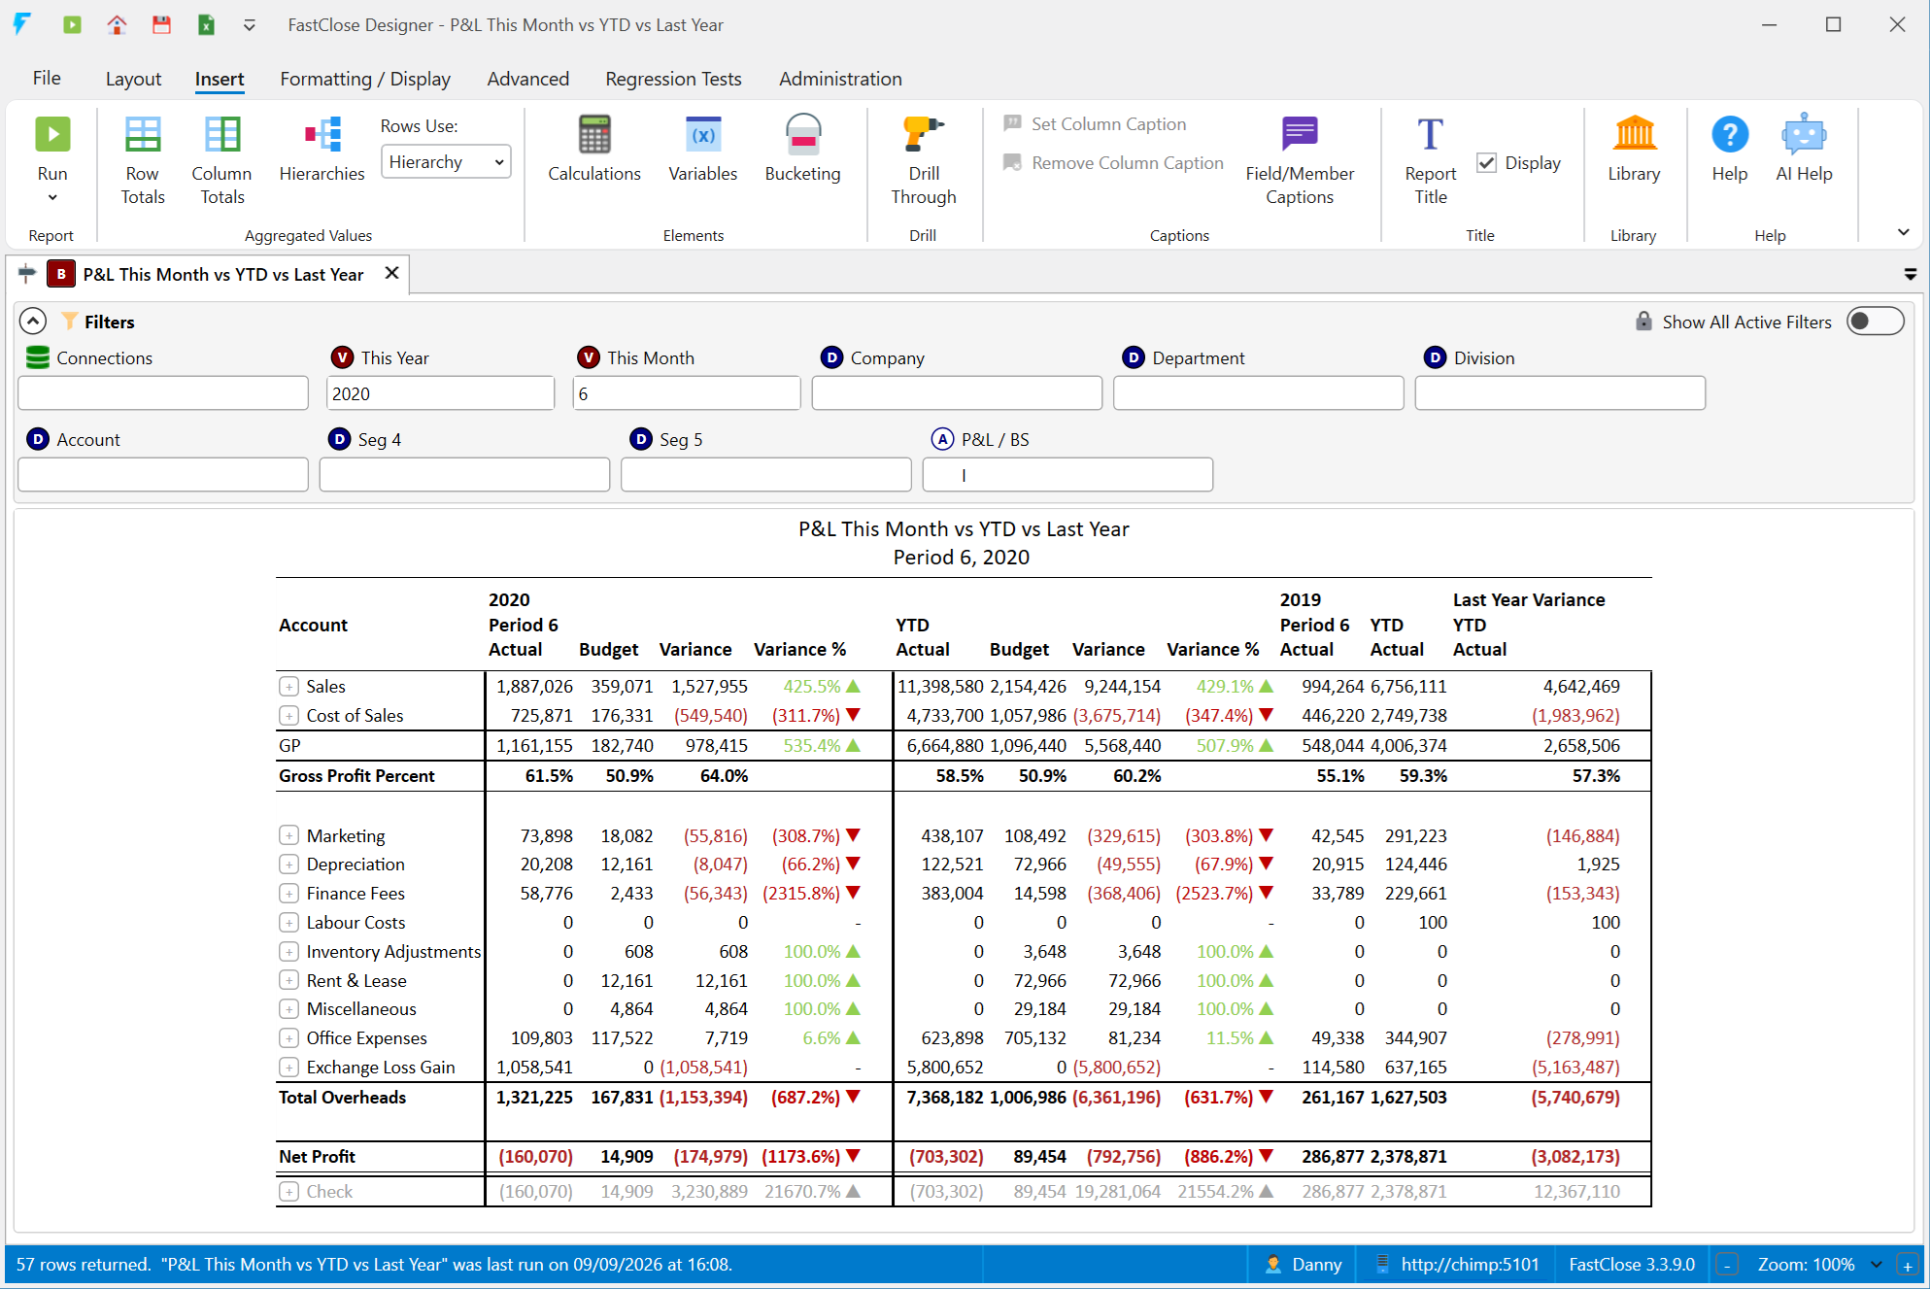Screen dimensions: 1930x1289
Task: Click the zoom in plus button
Action: (x=1907, y=1265)
